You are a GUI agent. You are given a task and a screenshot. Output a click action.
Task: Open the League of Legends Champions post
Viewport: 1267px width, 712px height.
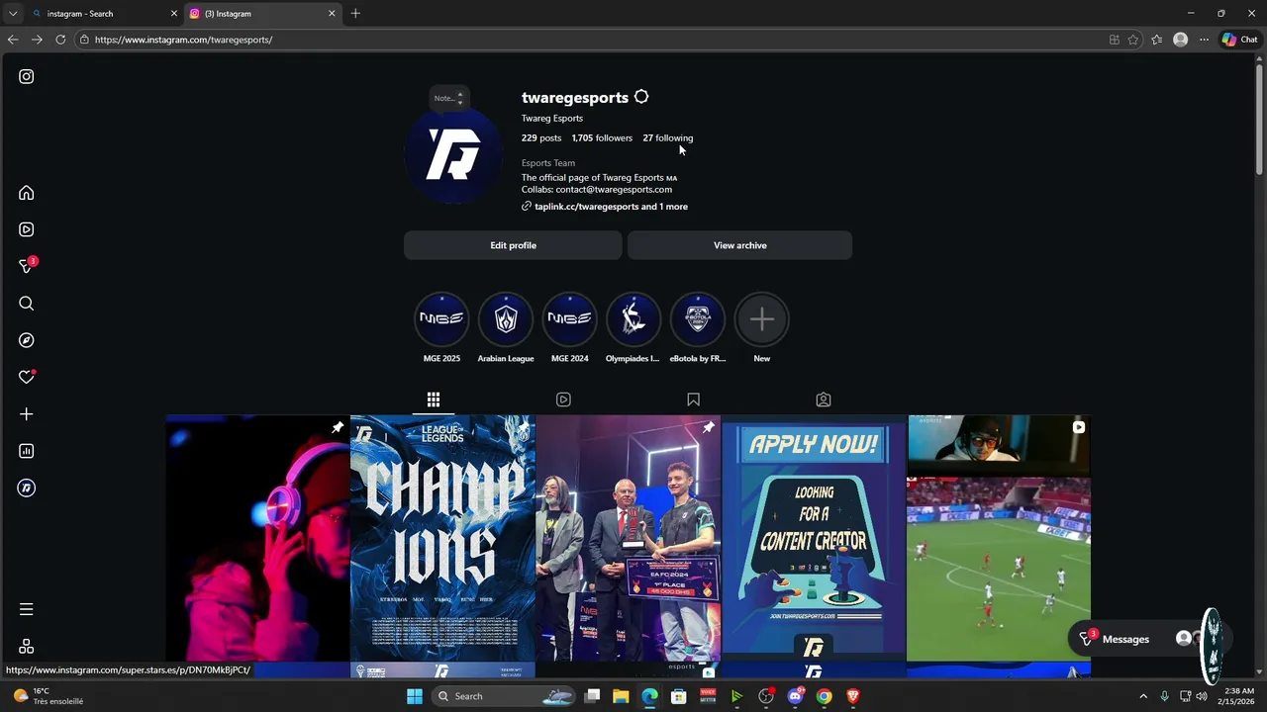coord(442,538)
